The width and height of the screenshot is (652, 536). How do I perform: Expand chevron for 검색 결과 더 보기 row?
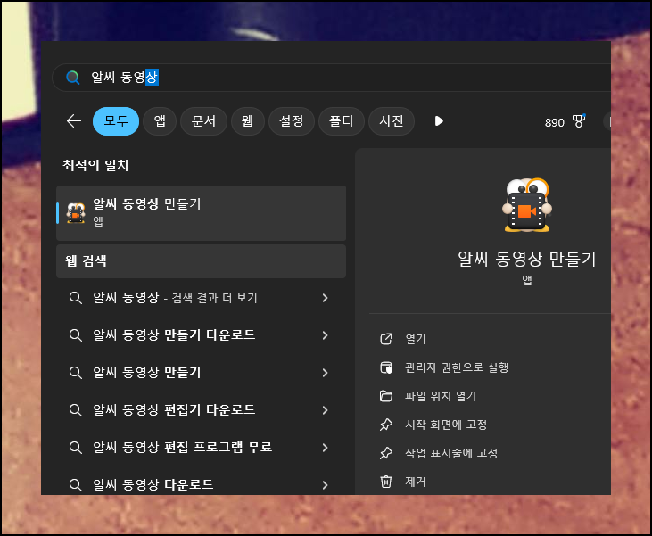point(326,298)
